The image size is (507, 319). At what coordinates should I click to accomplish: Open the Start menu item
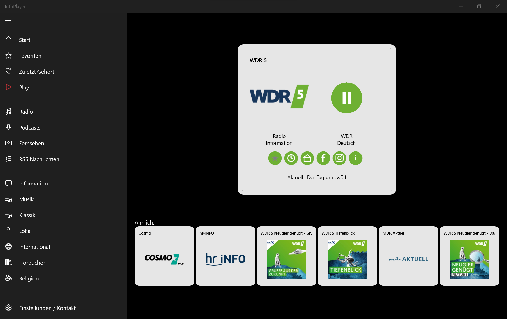25,40
